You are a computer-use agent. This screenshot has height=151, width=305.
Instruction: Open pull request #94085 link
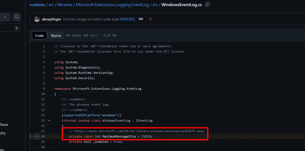tap(127, 19)
